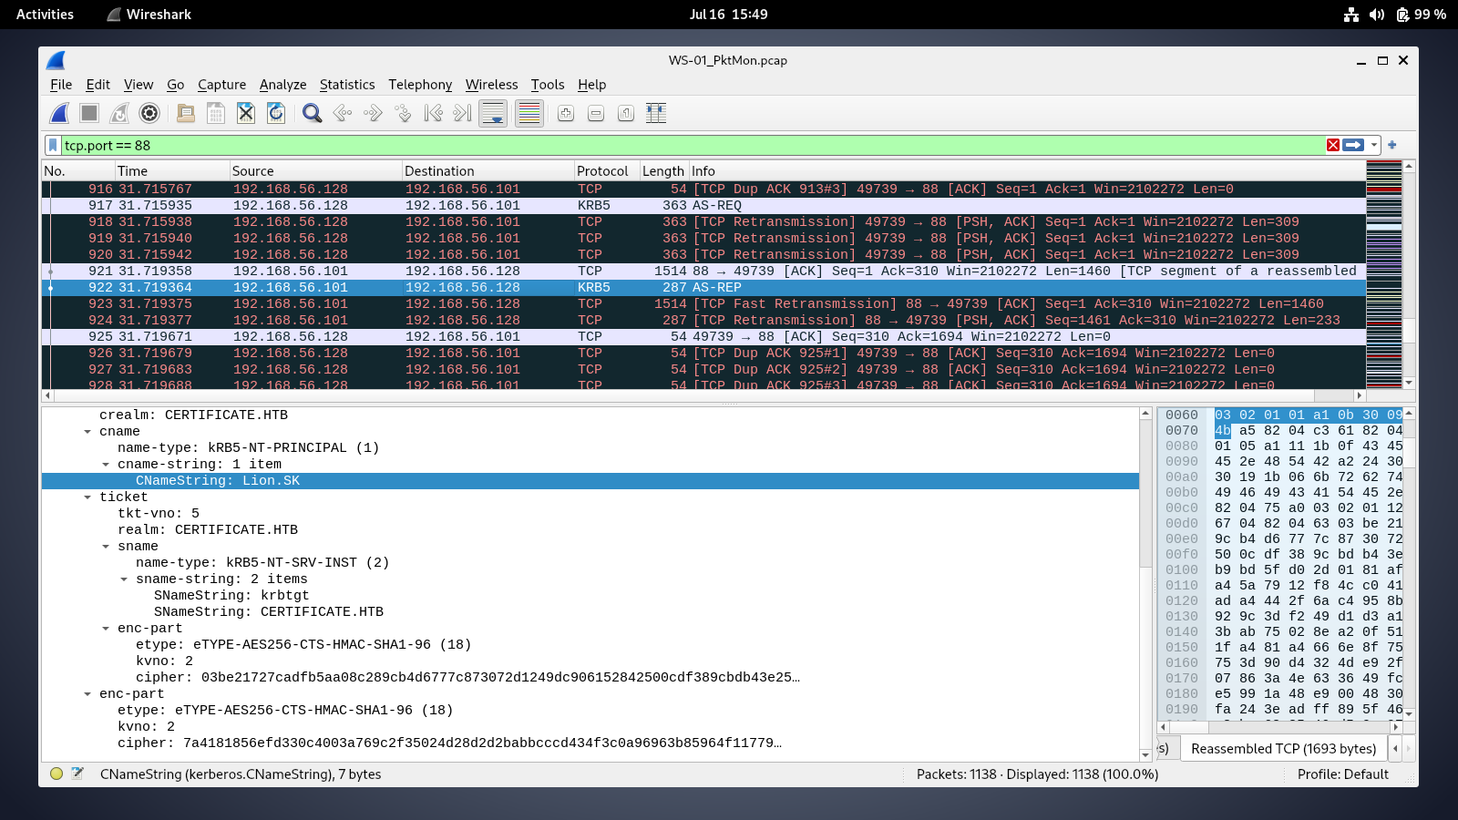1458x820 pixels.
Task: Click the filter bookmark icon
Action: coord(53,145)
